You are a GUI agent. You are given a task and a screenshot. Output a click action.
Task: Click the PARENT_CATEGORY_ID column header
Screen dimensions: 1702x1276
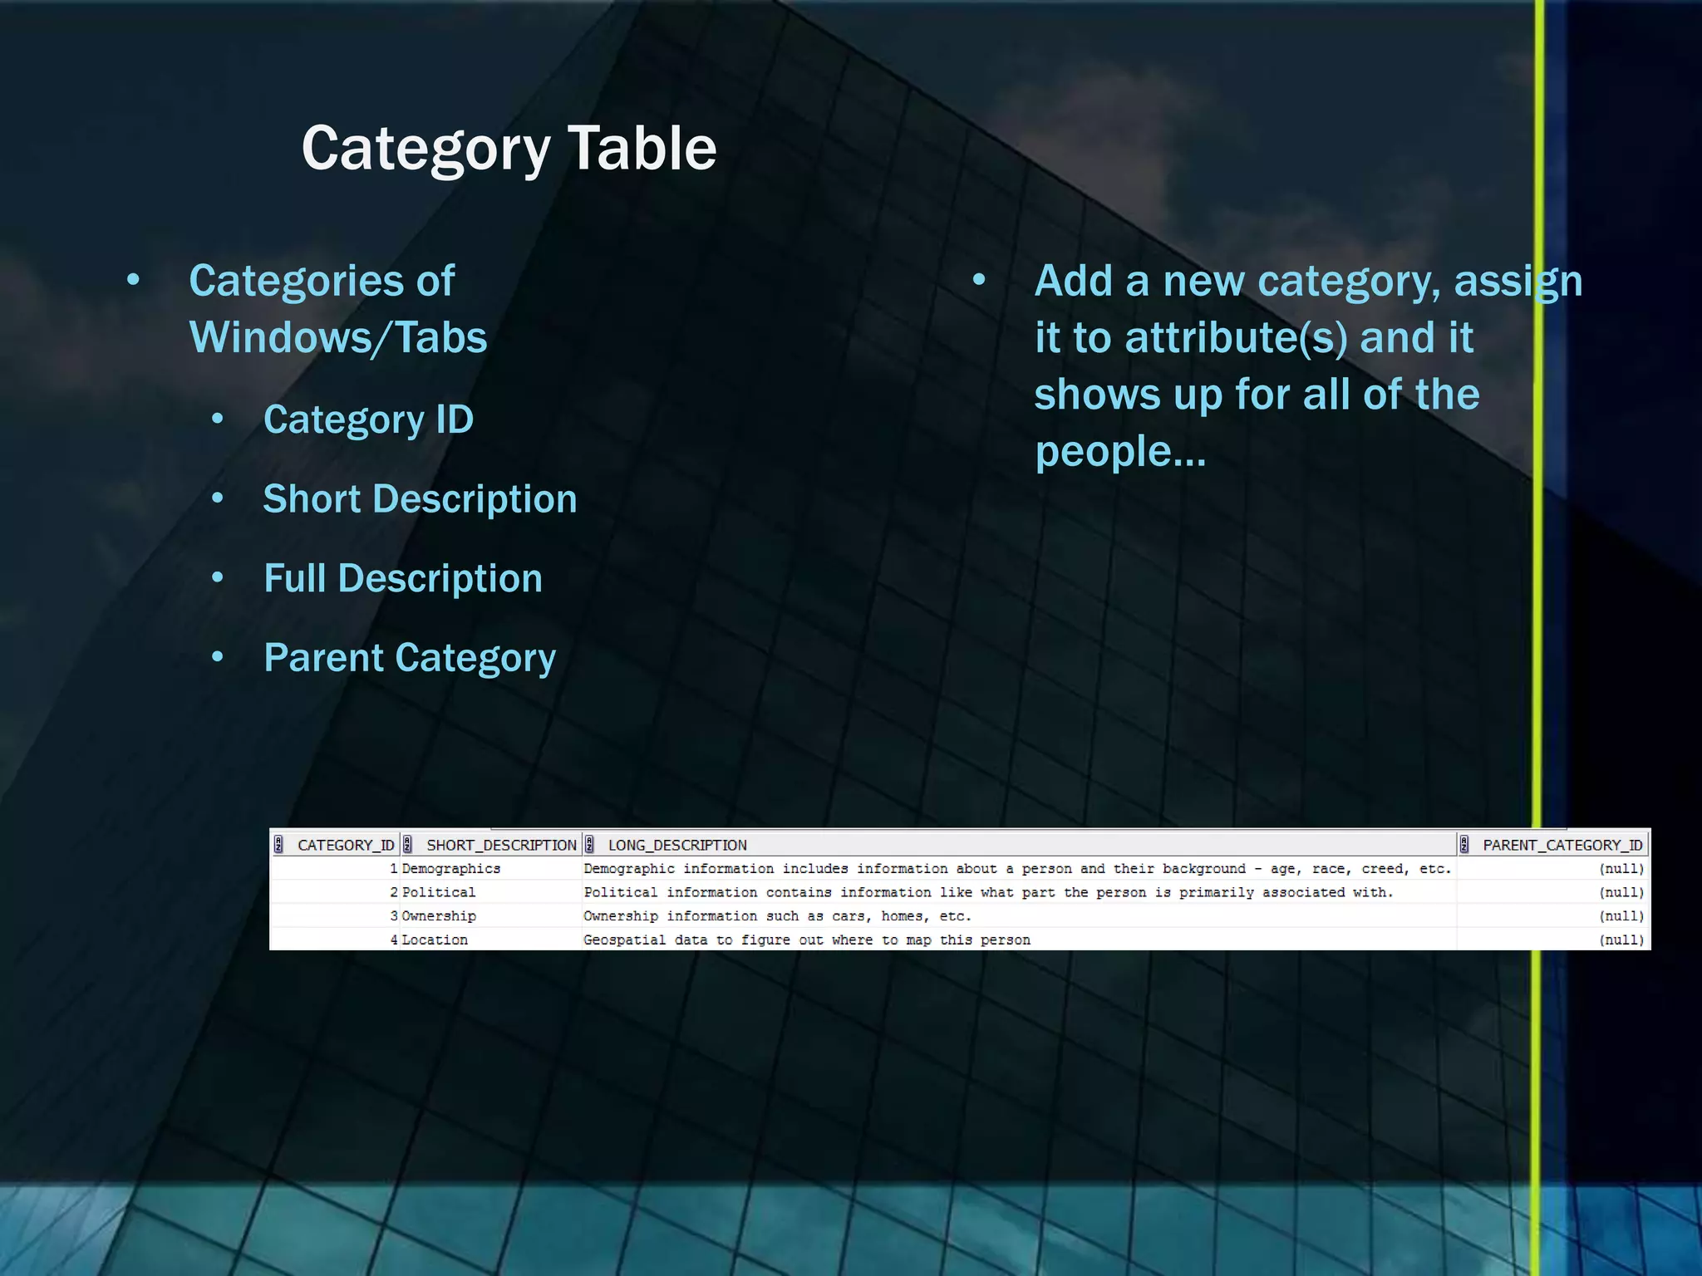pyautogui.click(x=1553, y=845)
